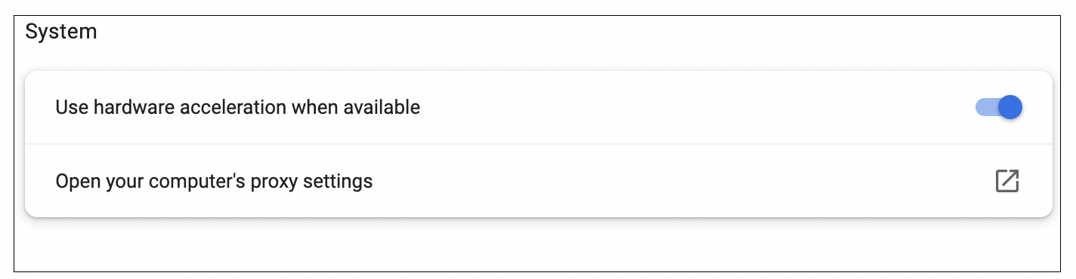
Task: Click "Open your computer's proxy settings" text
Action: 214,182
